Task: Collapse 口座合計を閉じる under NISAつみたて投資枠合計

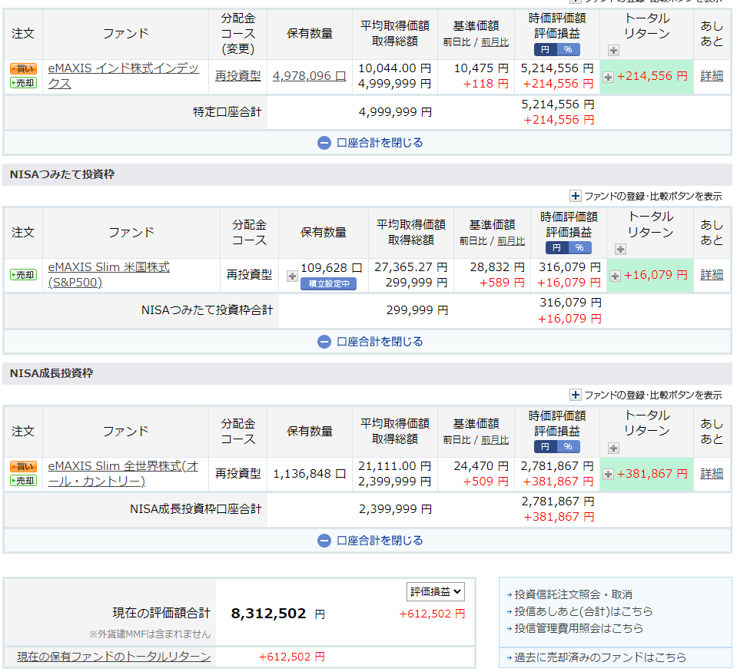Action: pyautogui.click(x=370, y=342)
